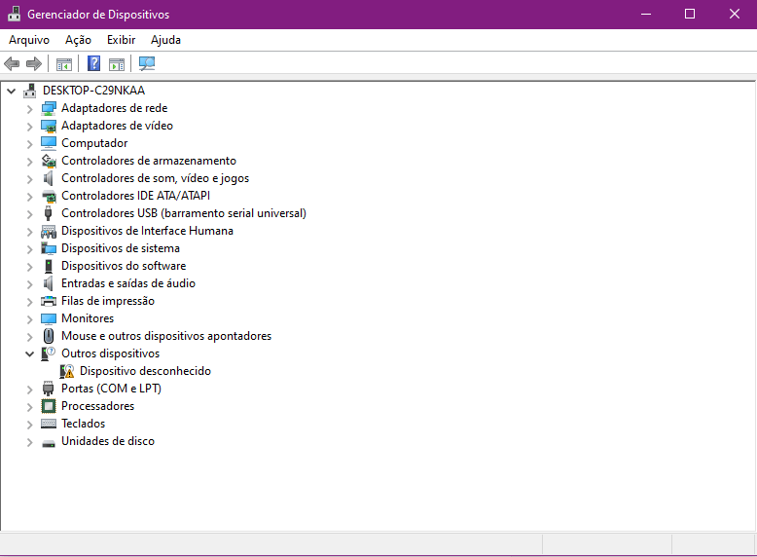Select Filas de impressão label
Image resolution: width=757 pixels, height=557 pixels.
point(108,301)
